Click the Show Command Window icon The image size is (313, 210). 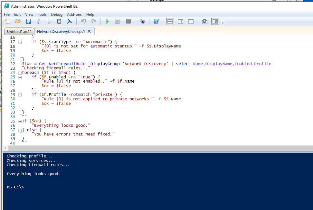tap(204, 21)
